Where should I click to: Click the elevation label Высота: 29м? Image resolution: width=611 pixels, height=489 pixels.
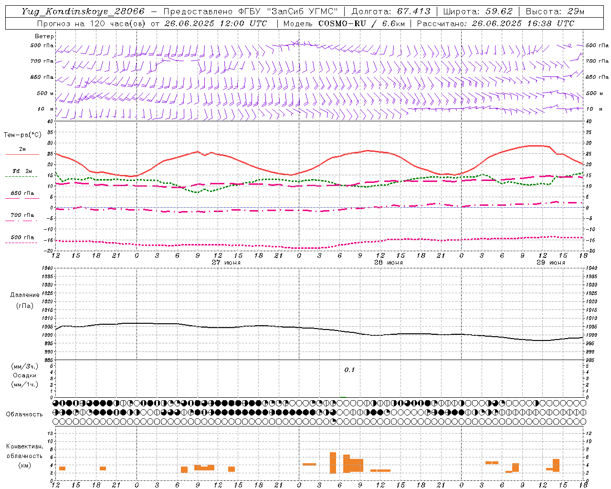click(x=555, y=11)
